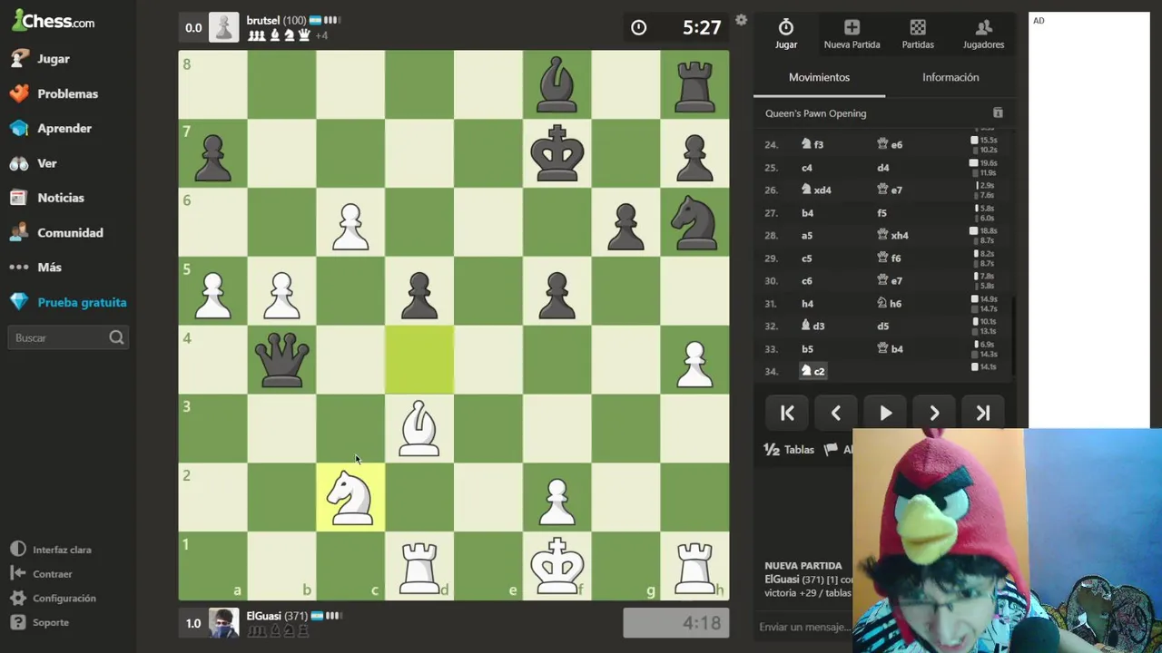This screenshot has width=1162, height=653.
Task: Click the ElGuasi username below board
Action: coord(263,616)
